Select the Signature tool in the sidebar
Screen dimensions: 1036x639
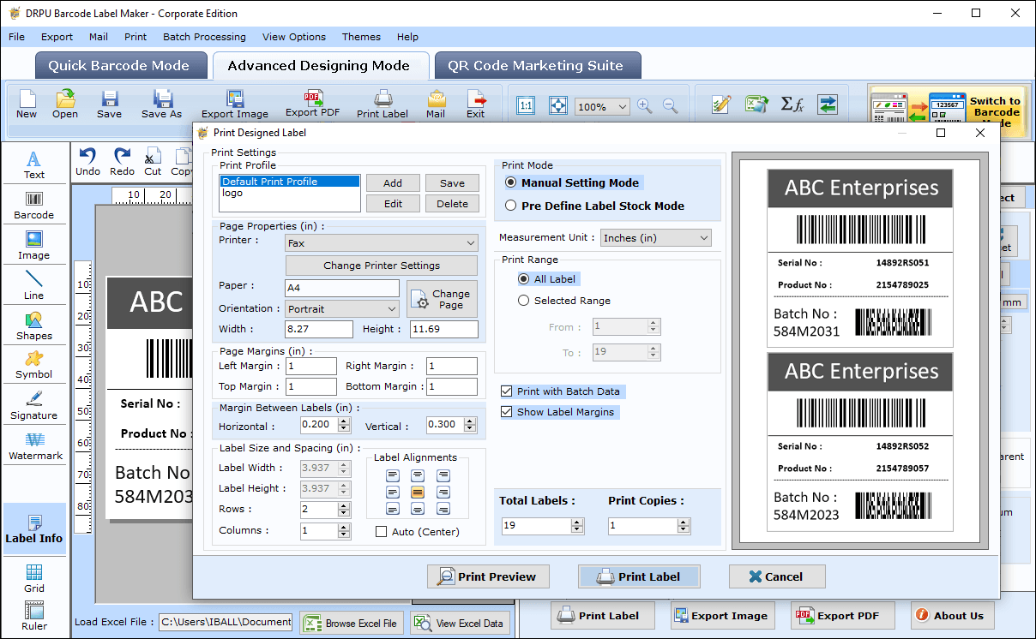[34, 405]
